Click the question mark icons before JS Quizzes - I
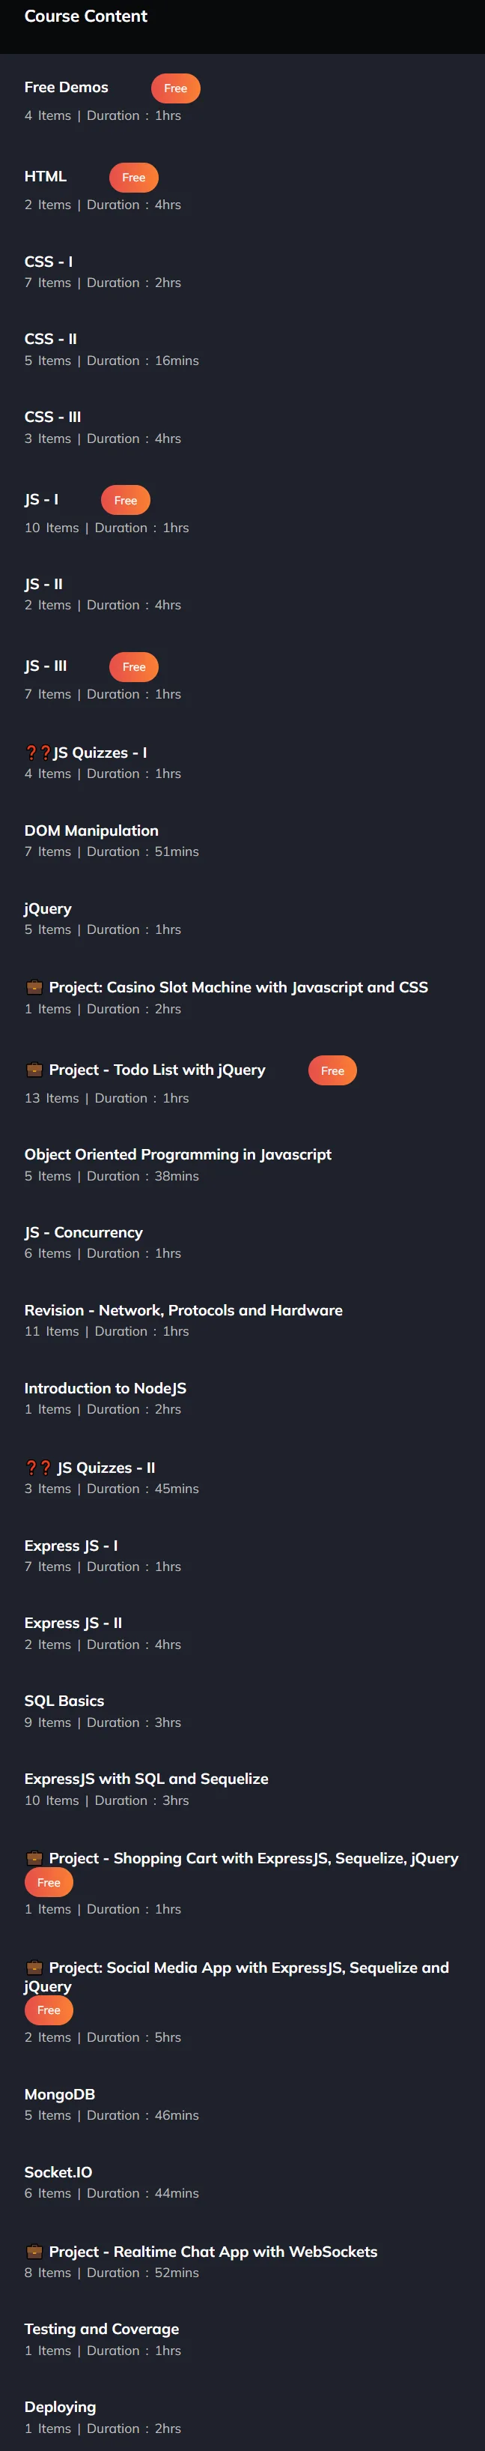 coord(38,753)
